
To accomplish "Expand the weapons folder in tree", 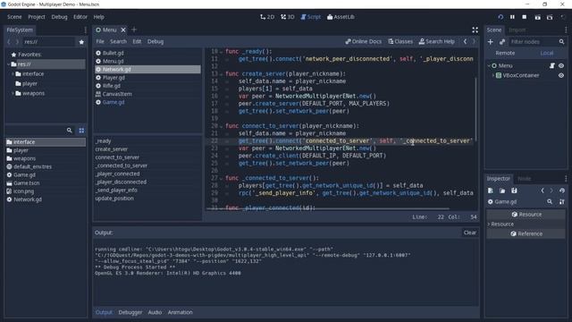I will click(13, 93).
